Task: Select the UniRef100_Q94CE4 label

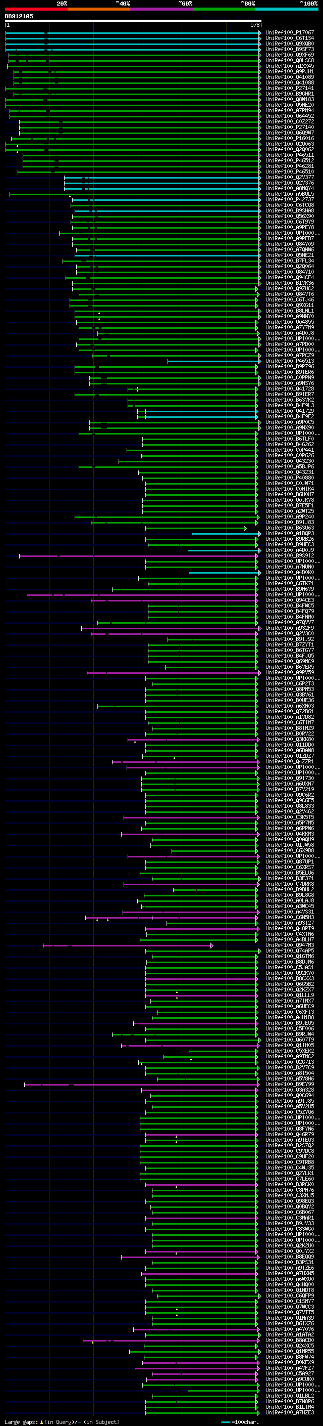Action: 290,277
